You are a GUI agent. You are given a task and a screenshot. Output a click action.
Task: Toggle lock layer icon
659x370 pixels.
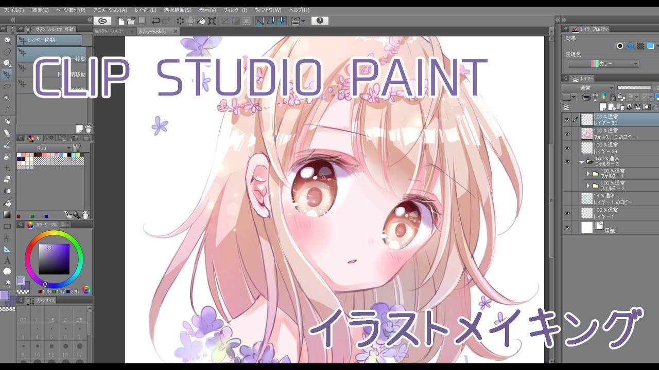pyautogui.click(x=612, y=97)
